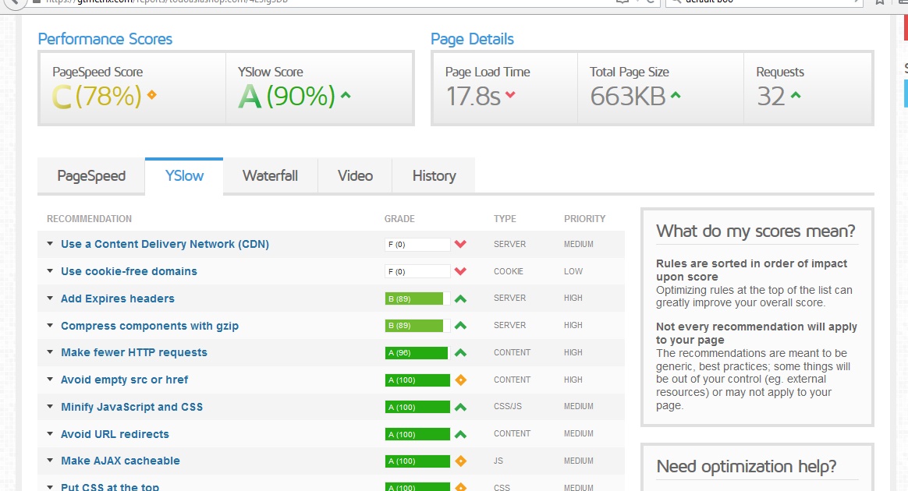Expand the Avoid URL redirects triangle

50,434
